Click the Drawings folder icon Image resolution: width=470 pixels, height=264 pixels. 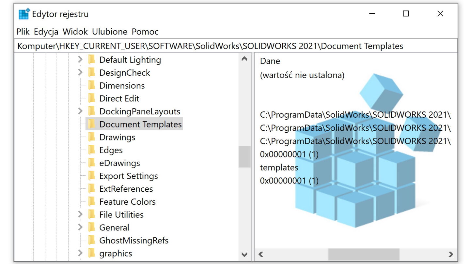tap(91, 137)
